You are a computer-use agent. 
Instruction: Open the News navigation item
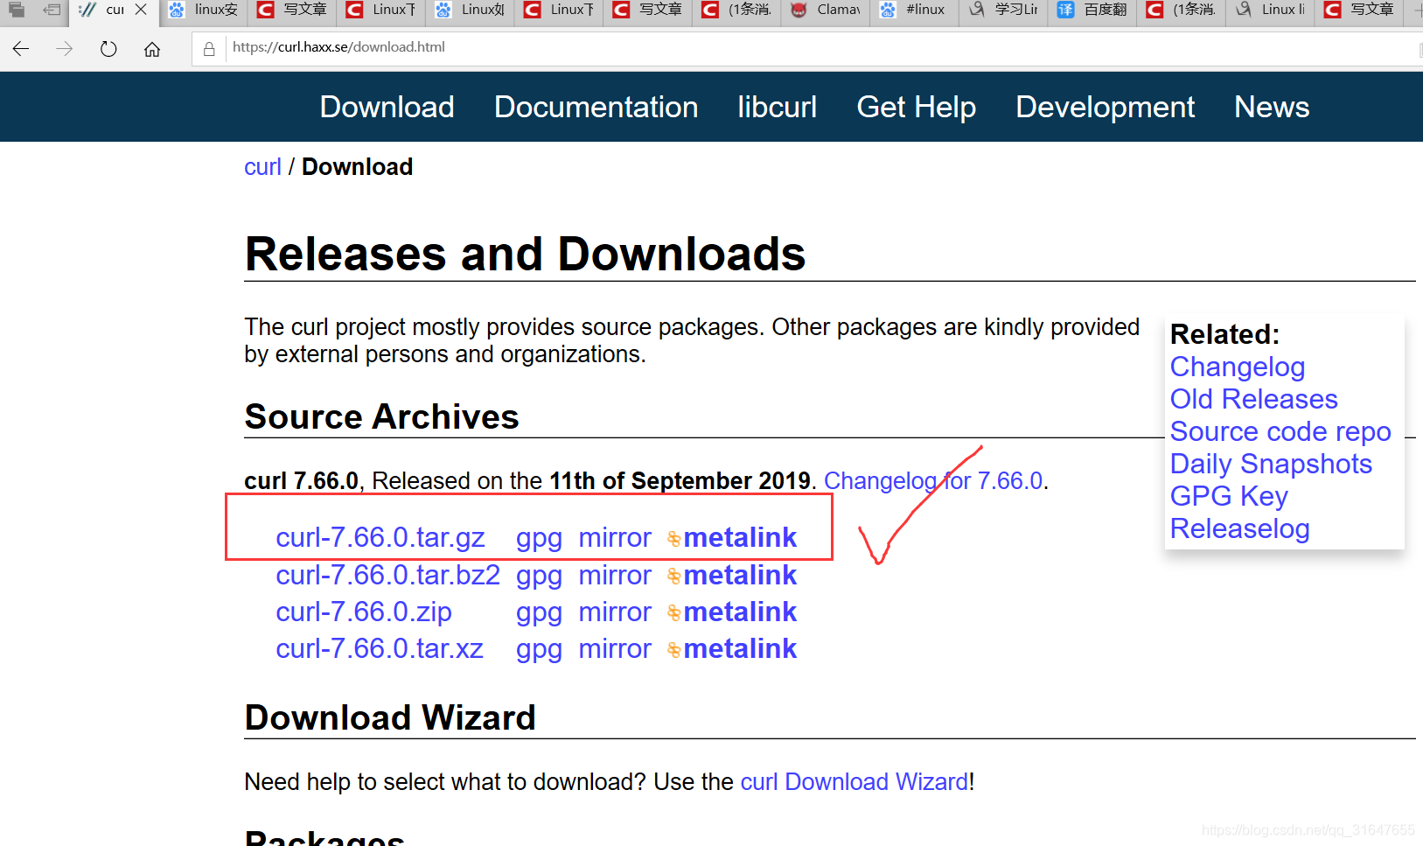1272,107
